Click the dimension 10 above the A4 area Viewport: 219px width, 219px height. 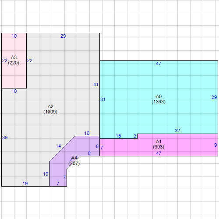pyautogui.click(x=87, y=133)
